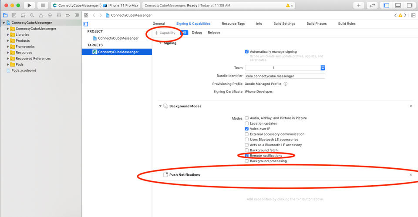Screen dimensions: 418x217
Task: Open the Symbol navigator icon
Action: pos(23,16)
